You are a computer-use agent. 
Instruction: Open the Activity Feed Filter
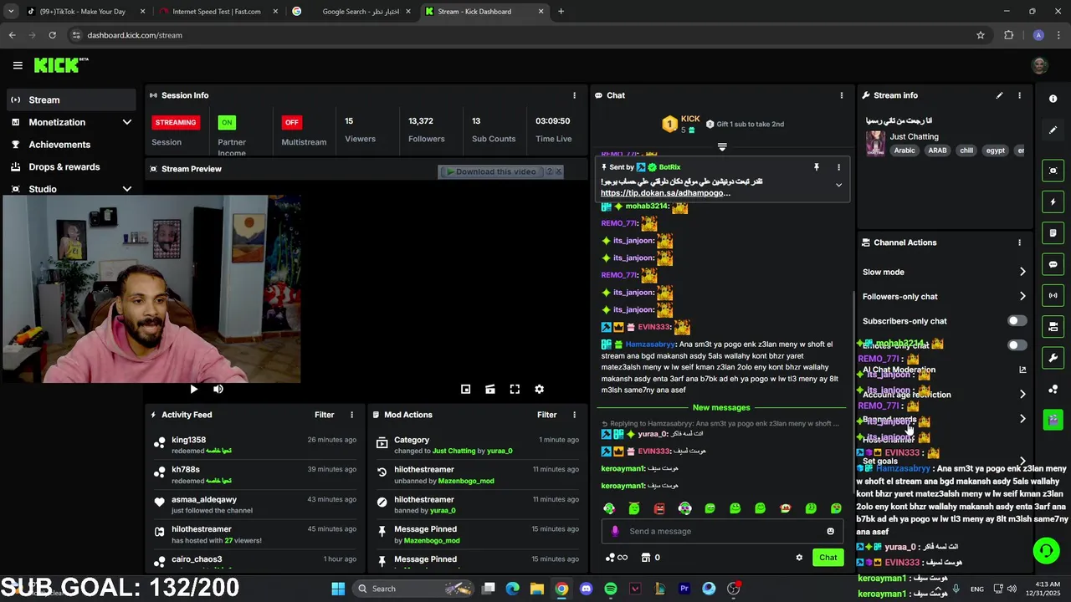(325, 415)
